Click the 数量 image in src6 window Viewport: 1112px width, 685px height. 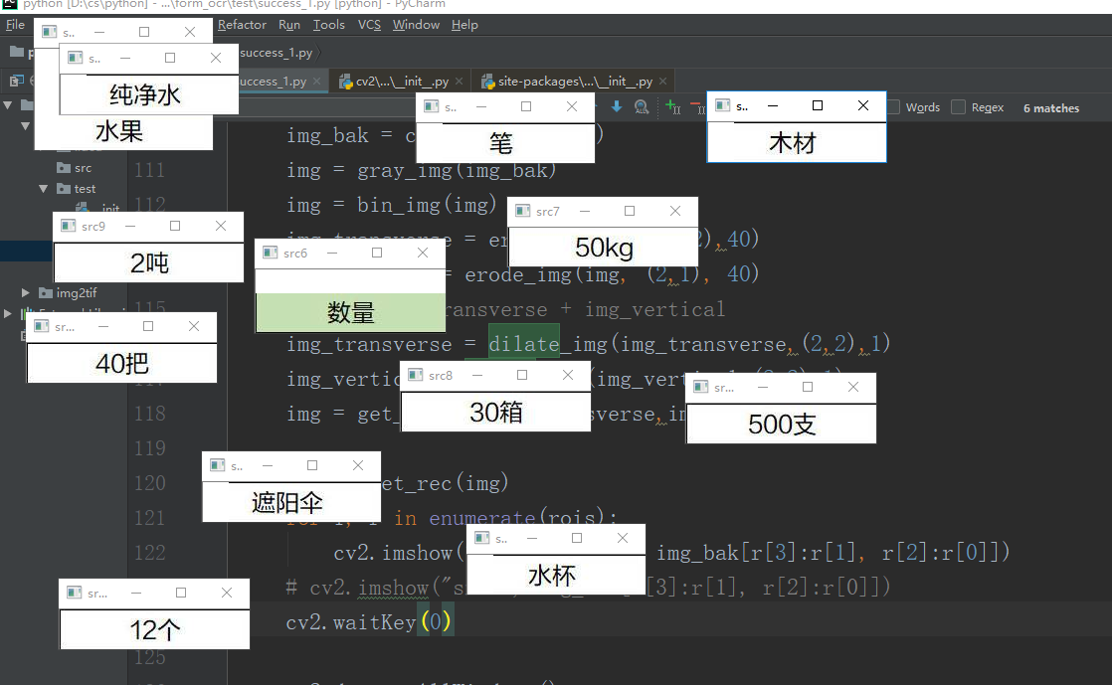350,312
